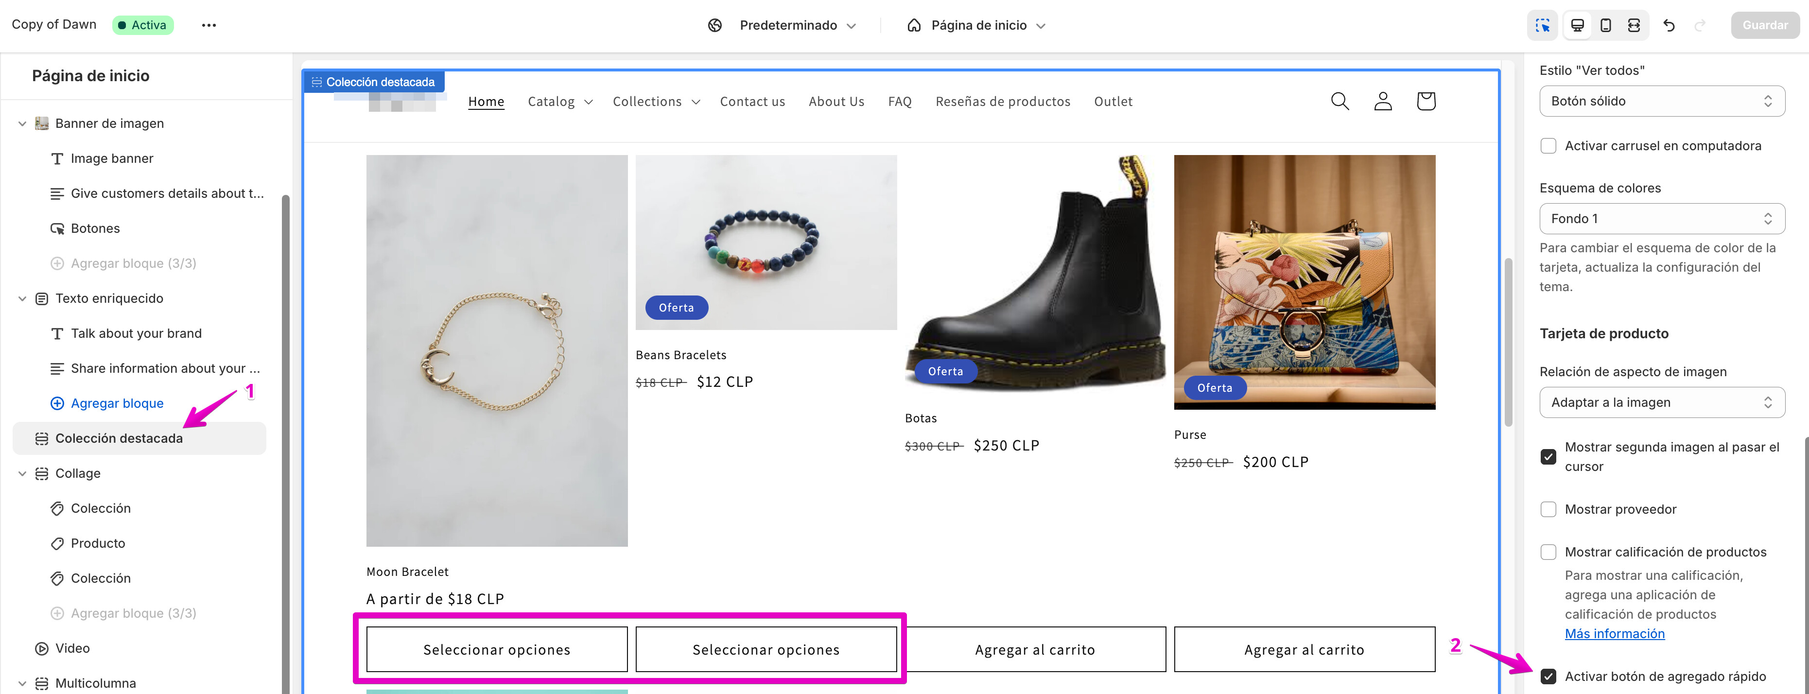Uncheck Activar botón de agregado rápido
1809x694 pixels.
tap(1548, 677)
